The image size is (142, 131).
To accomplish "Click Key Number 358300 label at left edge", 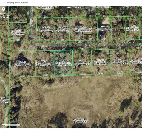I will [x=4, y=100].
